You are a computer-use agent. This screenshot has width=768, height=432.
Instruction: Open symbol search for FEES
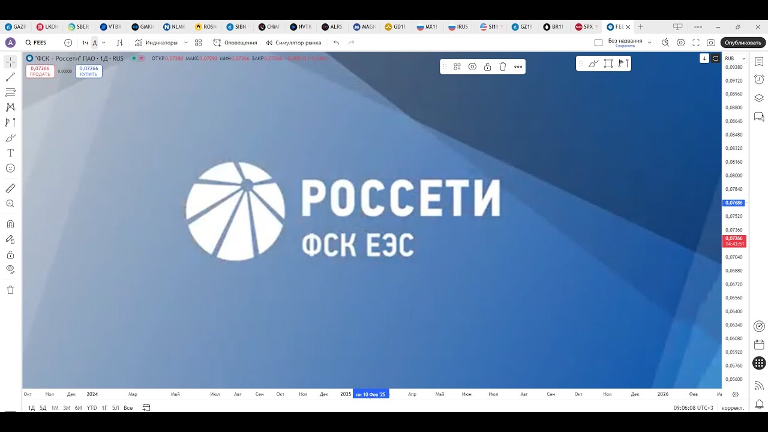(x=36, y=43)
